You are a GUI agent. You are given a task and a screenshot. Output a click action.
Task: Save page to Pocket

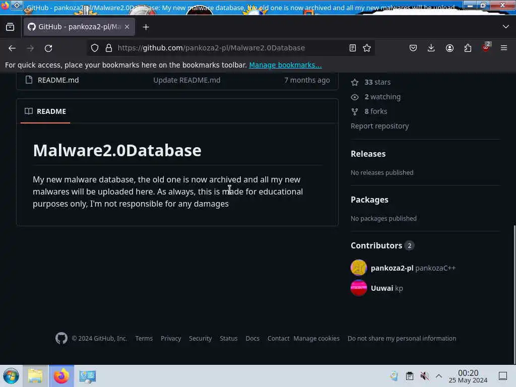pyautogui.click(x=413, y=48)
